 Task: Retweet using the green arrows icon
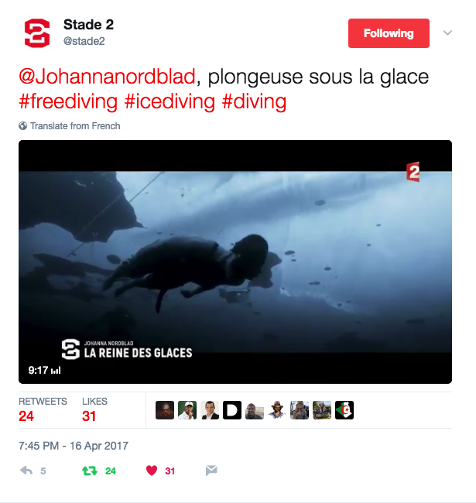pos(90,470)
